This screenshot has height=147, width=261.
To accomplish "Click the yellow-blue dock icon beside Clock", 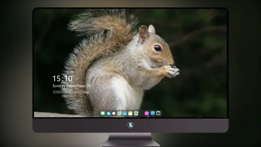I will [119, 113].
